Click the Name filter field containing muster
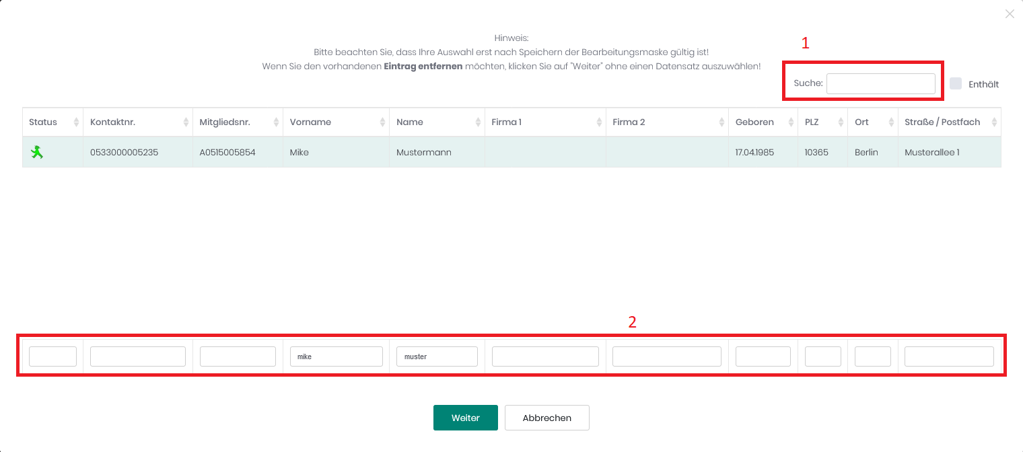 pyautogui.click(x=437, y=356)
